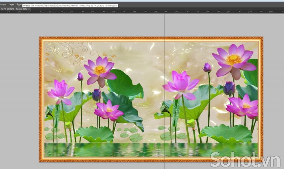This screenshot has width=284, height=169.
Task: Click the file path tooltip showing Hoa Mai folder
Action: (69, 5)
